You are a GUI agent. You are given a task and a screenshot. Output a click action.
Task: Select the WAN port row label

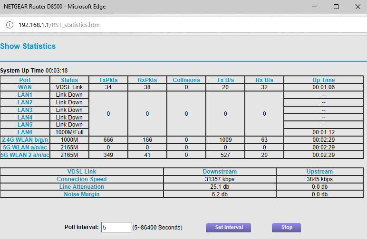pos(25,87)
